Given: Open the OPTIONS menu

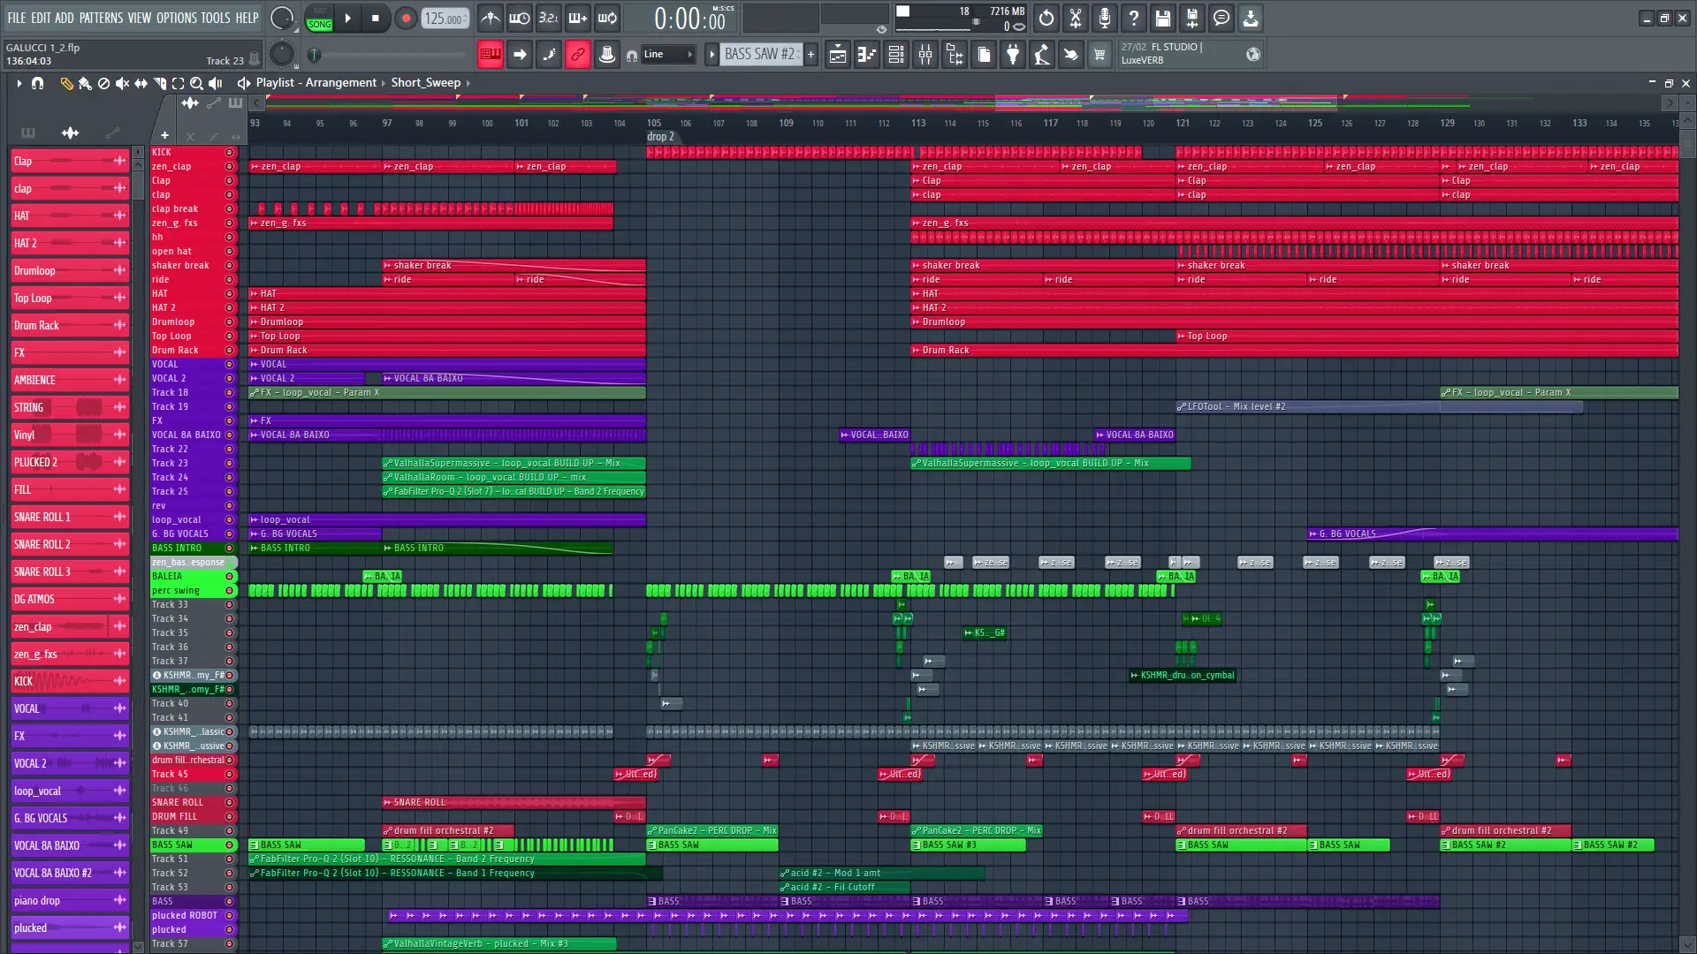Looking at the screenshot, I should [176, 18].
